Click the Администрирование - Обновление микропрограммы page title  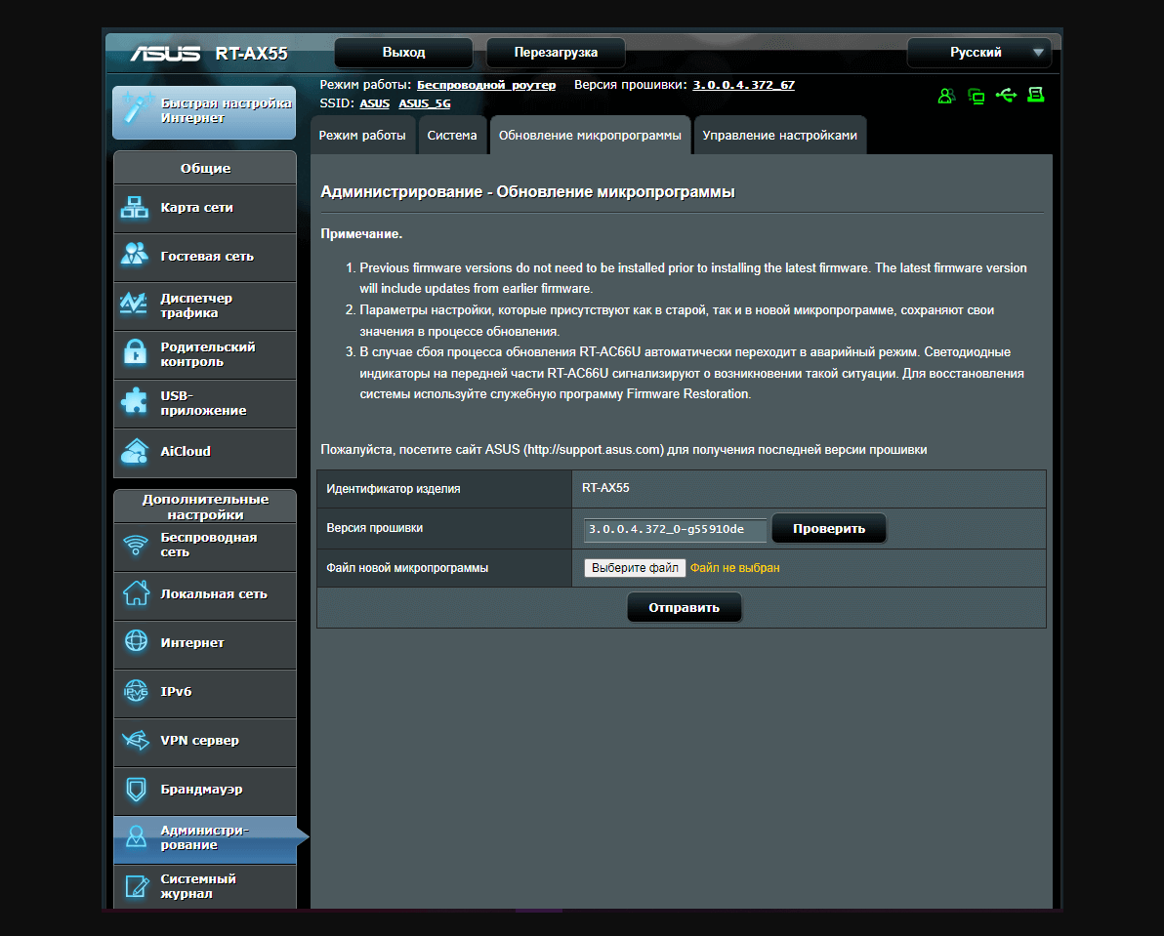528,192
